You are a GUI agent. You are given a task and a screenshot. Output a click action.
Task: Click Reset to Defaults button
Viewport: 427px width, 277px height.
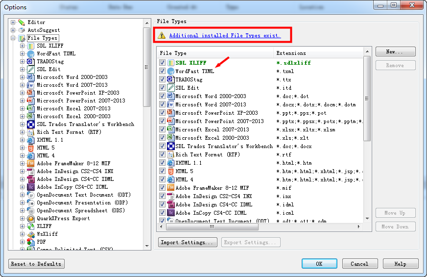pos(36,264)
